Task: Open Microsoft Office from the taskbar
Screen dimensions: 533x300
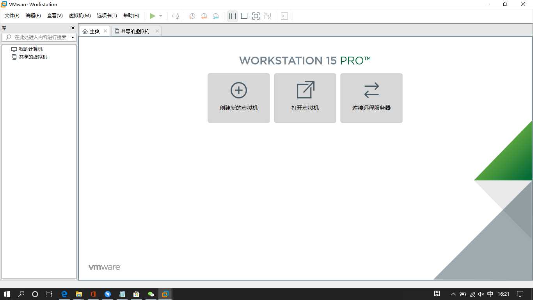Action: point(93,294)
